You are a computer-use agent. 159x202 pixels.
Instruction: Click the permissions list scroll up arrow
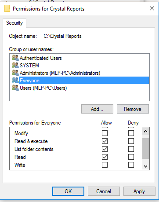click(x=145, y=131)
